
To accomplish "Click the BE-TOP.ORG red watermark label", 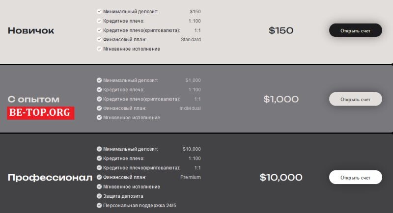I will coord(41,113).
